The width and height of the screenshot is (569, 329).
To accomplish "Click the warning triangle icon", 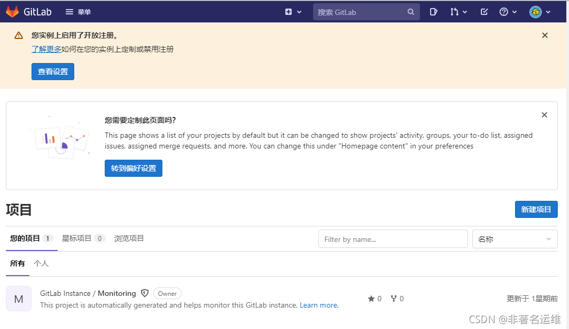I will [19, 35].
